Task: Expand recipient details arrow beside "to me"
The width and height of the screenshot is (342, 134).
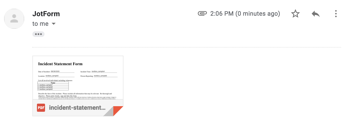Action: [x=53, y=24]
